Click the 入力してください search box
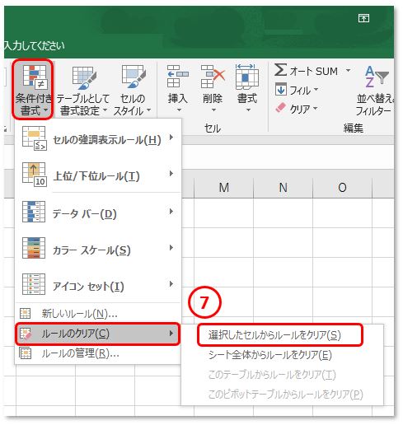 coord(35,45)
